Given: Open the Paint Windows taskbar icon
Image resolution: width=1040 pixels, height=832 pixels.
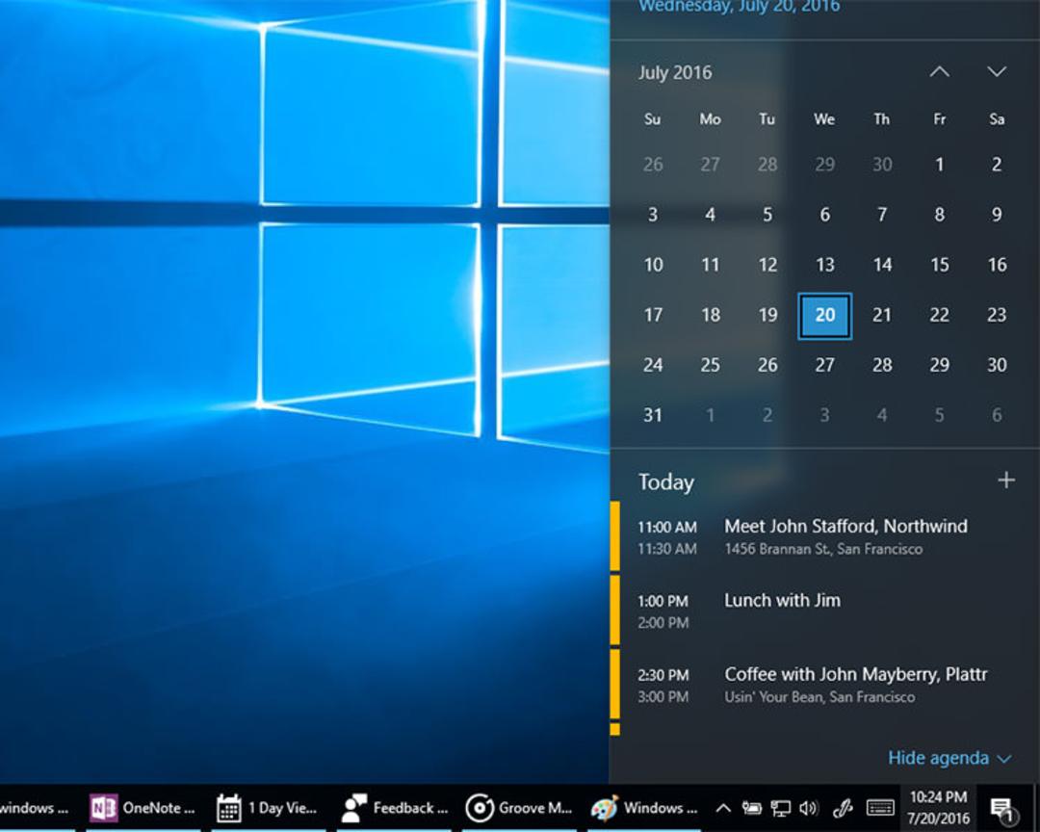Looking at the screenshot, I should click(644, 808).
